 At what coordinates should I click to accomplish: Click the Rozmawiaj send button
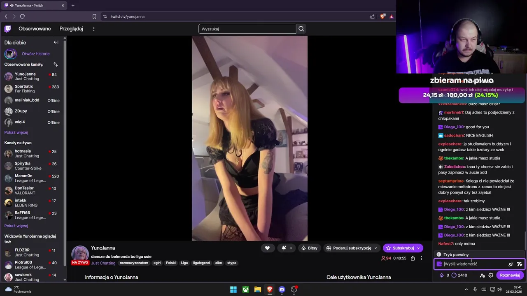click(510, 275)
